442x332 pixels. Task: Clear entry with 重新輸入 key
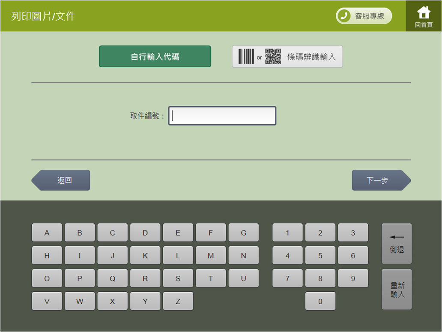pyautogui.click(x=397, y=290)
